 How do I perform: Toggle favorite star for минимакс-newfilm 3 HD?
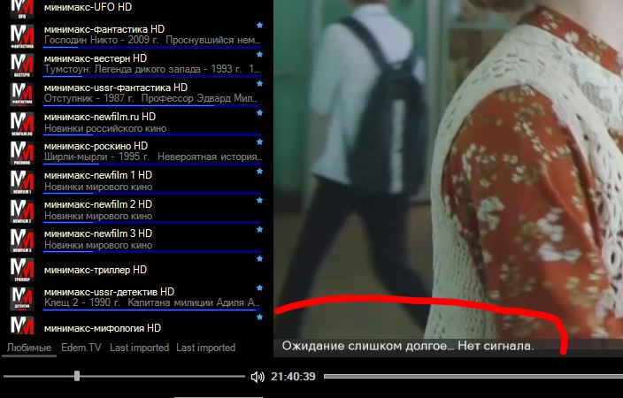[259, 230]
